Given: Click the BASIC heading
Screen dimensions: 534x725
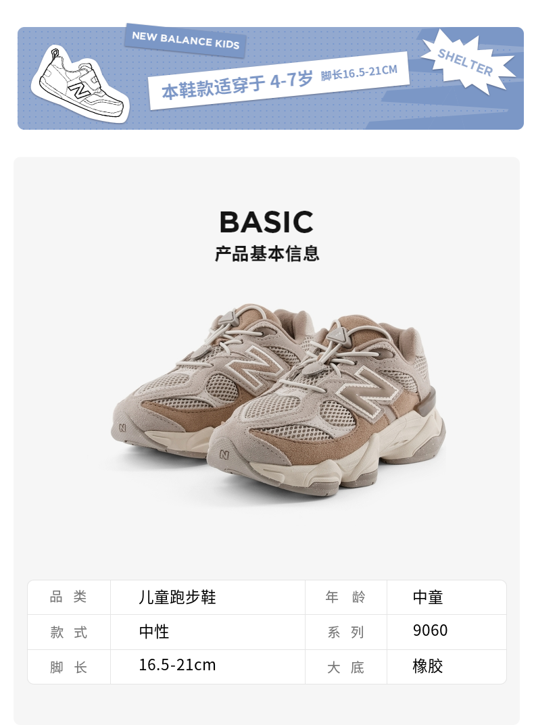Looking at the screenshot, I should click(266, 222).
